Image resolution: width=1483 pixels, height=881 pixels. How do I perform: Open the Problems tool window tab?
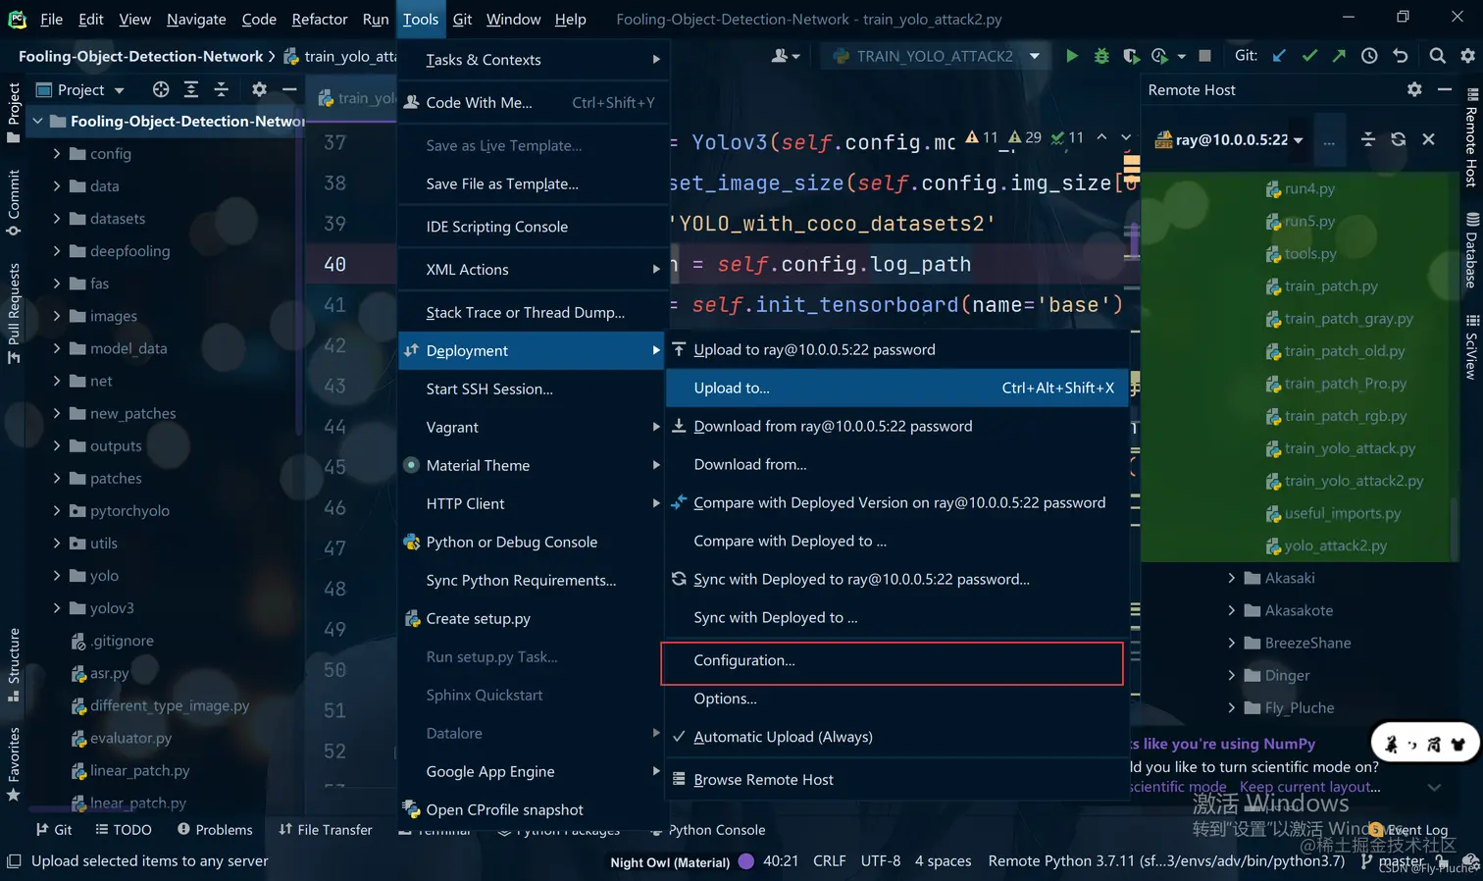pyautogui.click(x=215, y=830)
